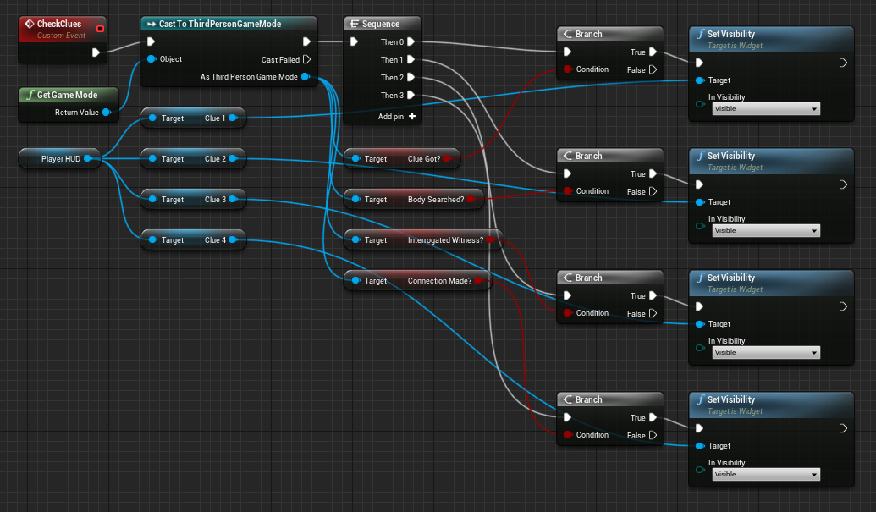Screen dimensions: 876x512
Task: Expand In Visibility dropdown on second Set Visibility
Action: point(766,230)
